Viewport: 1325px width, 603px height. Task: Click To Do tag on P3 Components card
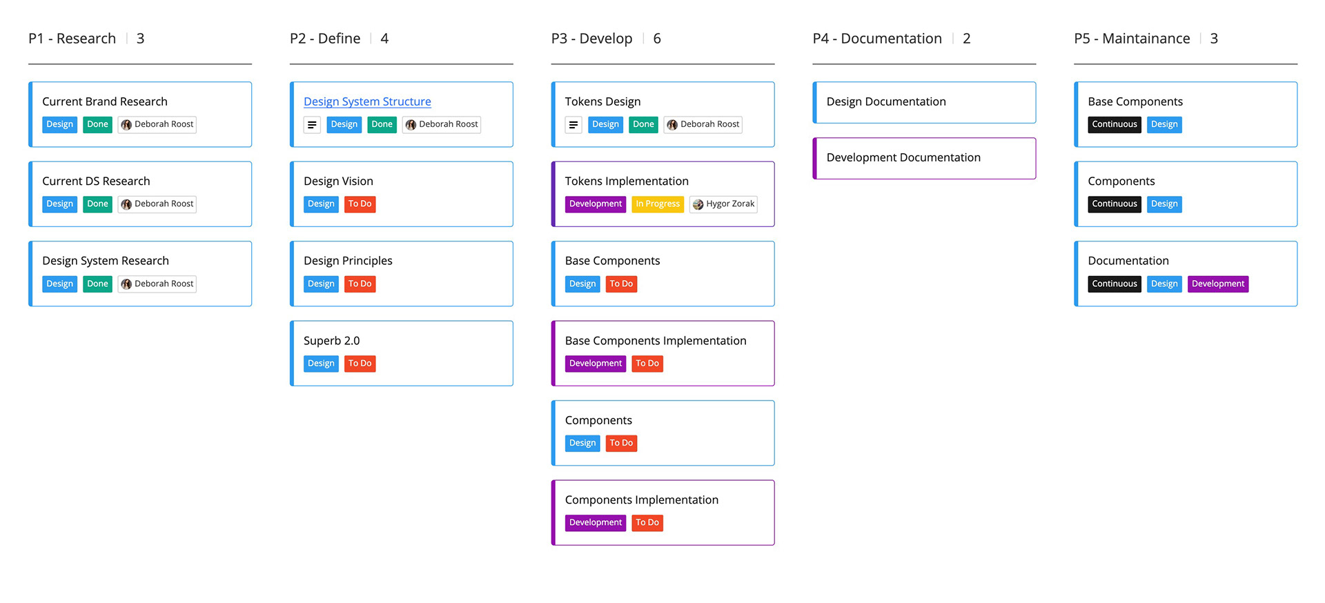click(621, 444)
